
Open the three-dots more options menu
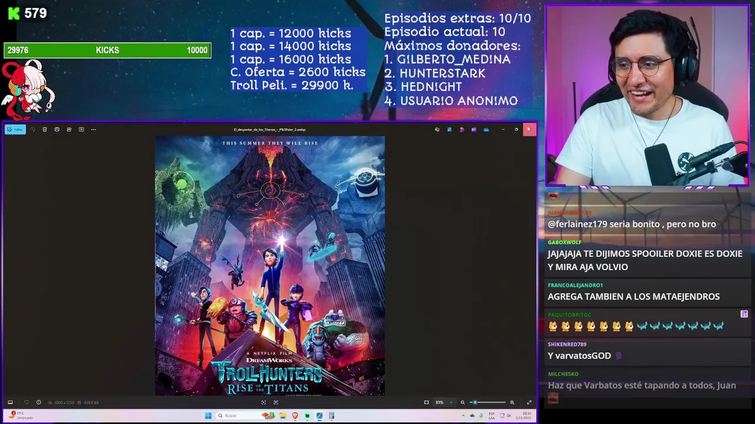(93, 130)
